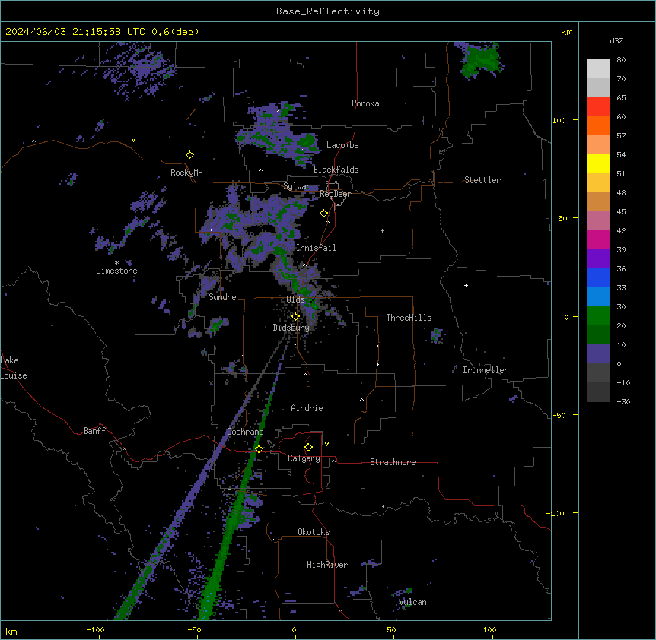Click the 45 value in the dBZ legend
This screenshot has width=656, height=640.
[621, 211]
